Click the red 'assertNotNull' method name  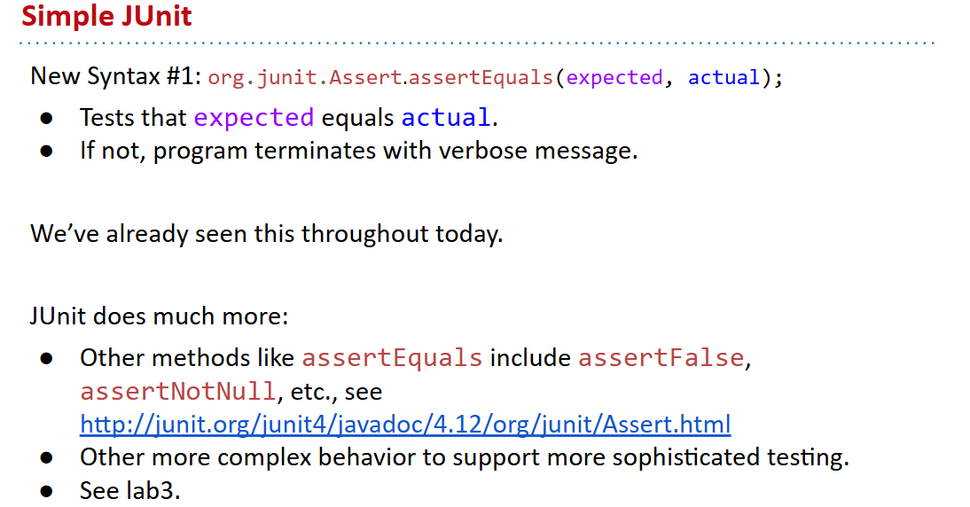pos(177,392)
